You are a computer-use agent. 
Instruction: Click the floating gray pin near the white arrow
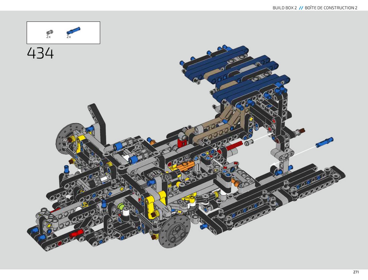249,142
